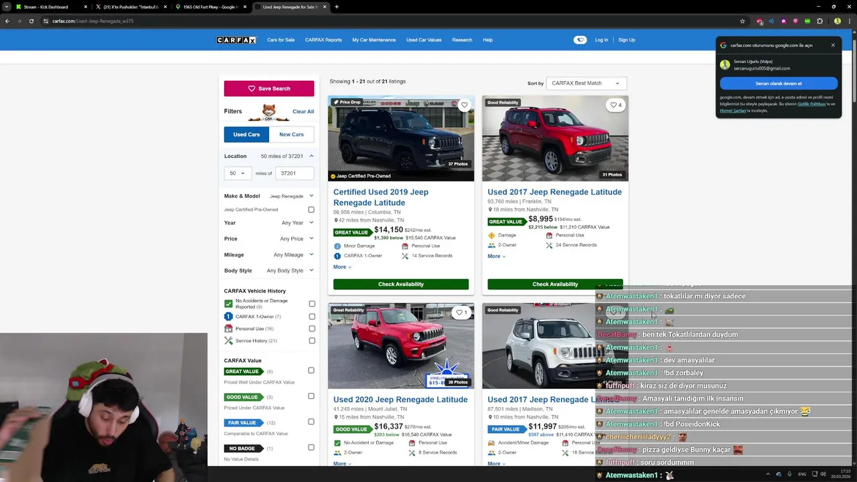The image size is (857, 482).
Task: Collapse the Location filter section
Action: [311, 156]
